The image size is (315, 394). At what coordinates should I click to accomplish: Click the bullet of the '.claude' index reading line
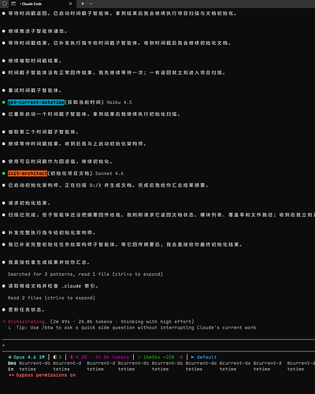(4, 286)
